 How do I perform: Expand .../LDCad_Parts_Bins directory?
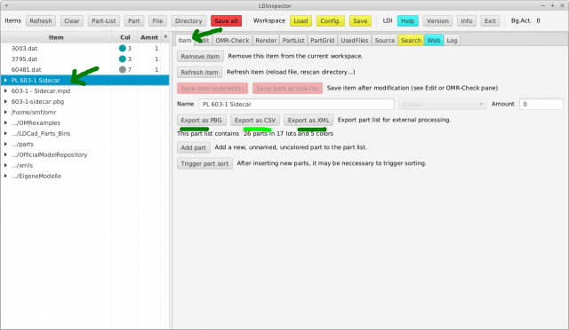(x=5, y=133)
